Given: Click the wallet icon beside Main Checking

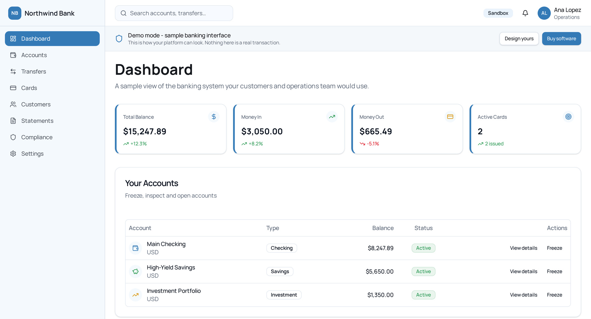Looking at the screenshot, I should pyautogui.click(x=135, y=248).
